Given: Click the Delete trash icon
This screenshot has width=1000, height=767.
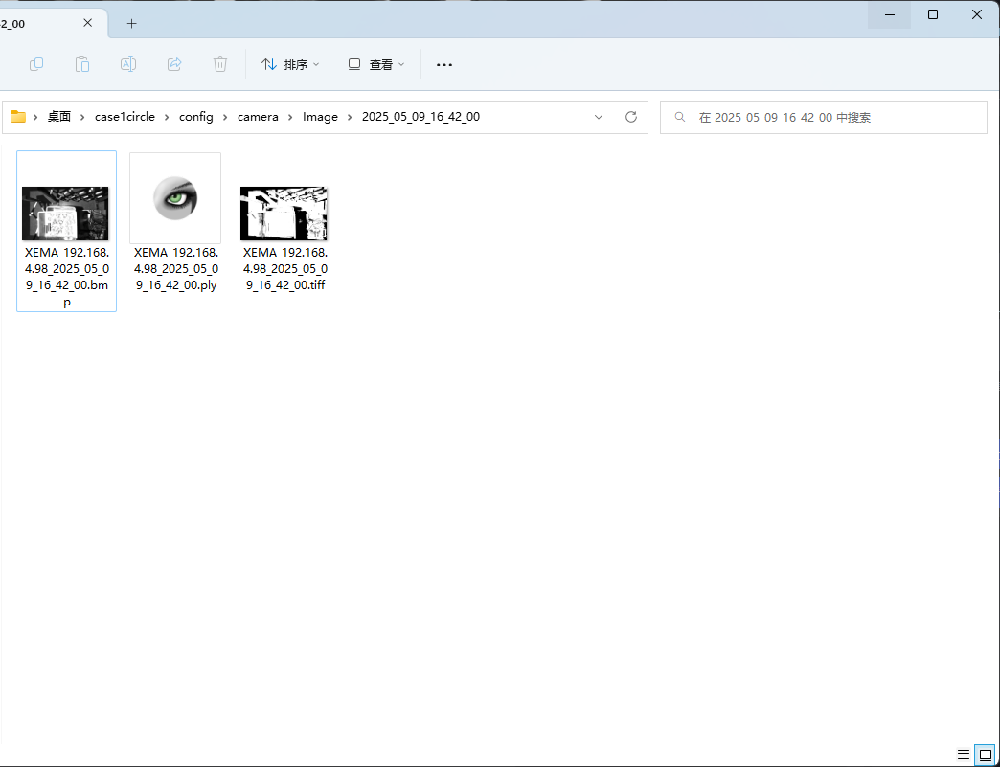Looking at the screenshot, I should click(220, 64).
